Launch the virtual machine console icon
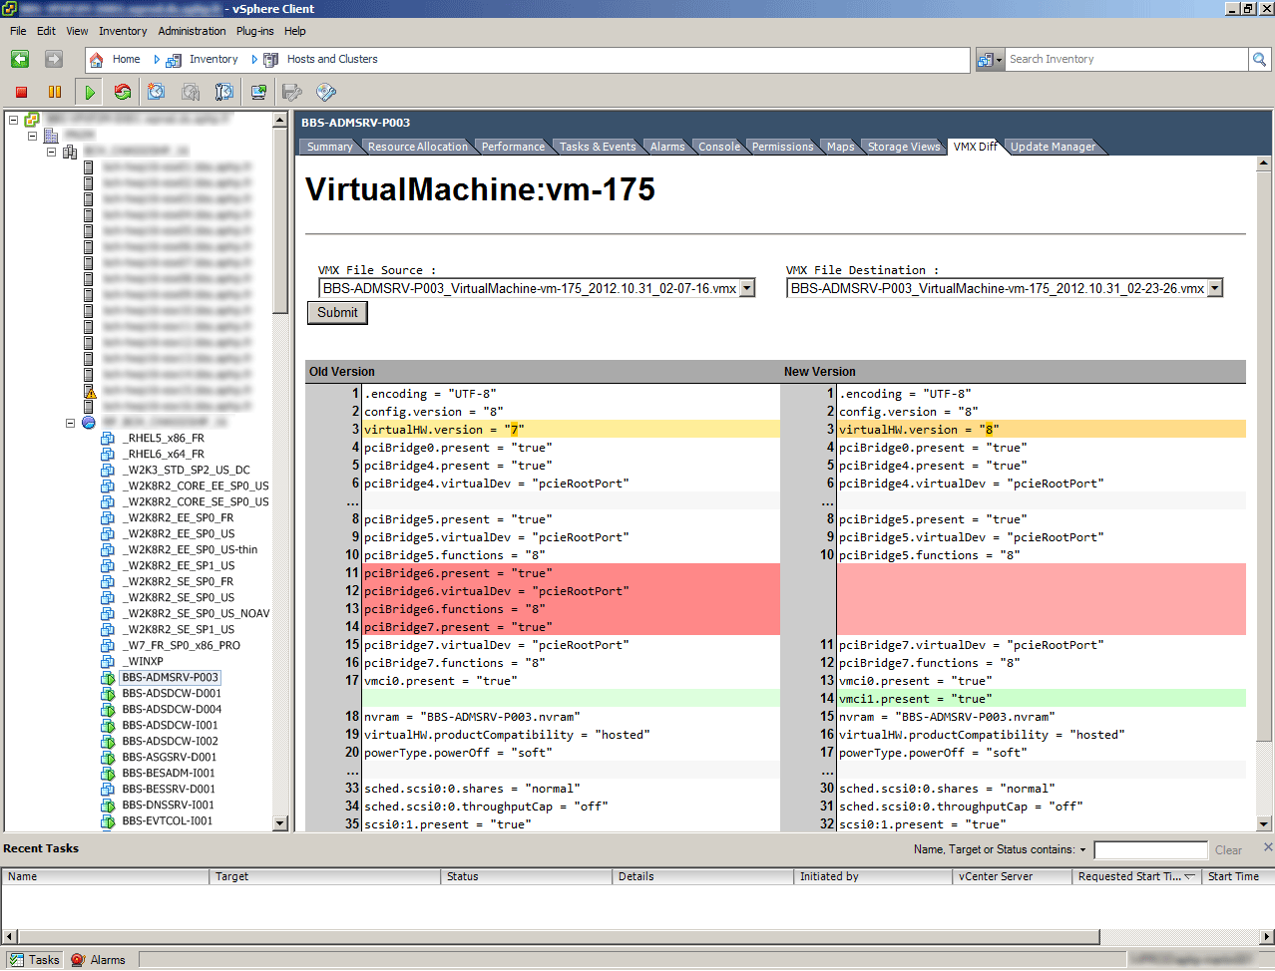 pyautogui.click(x=258, y=93)
